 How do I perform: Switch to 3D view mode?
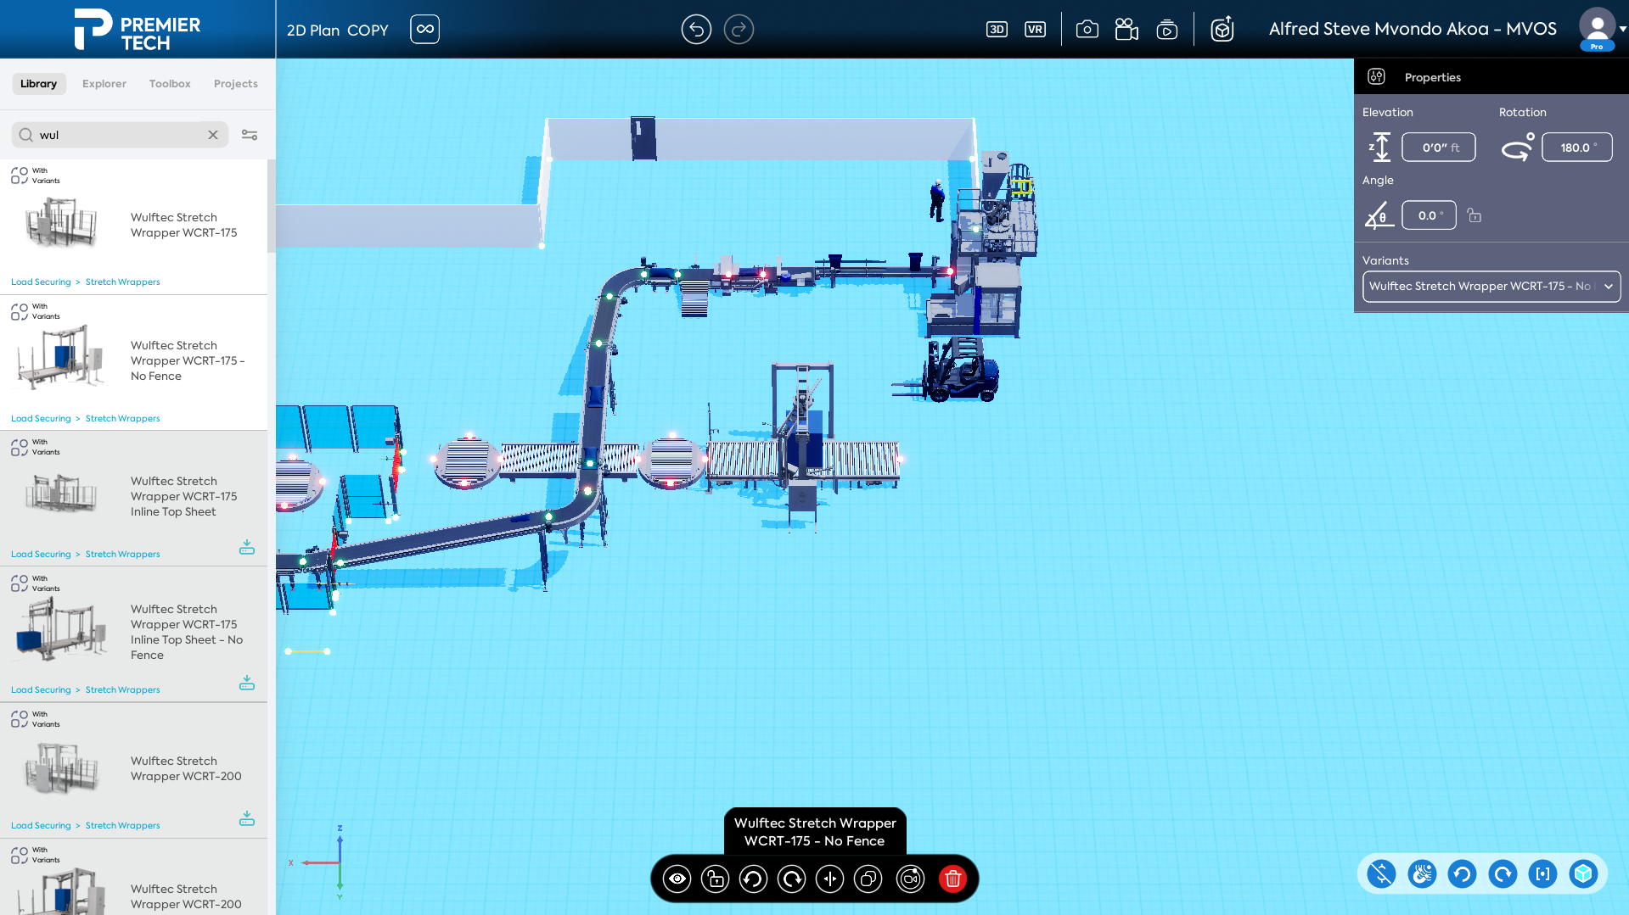tap(997, 30)
